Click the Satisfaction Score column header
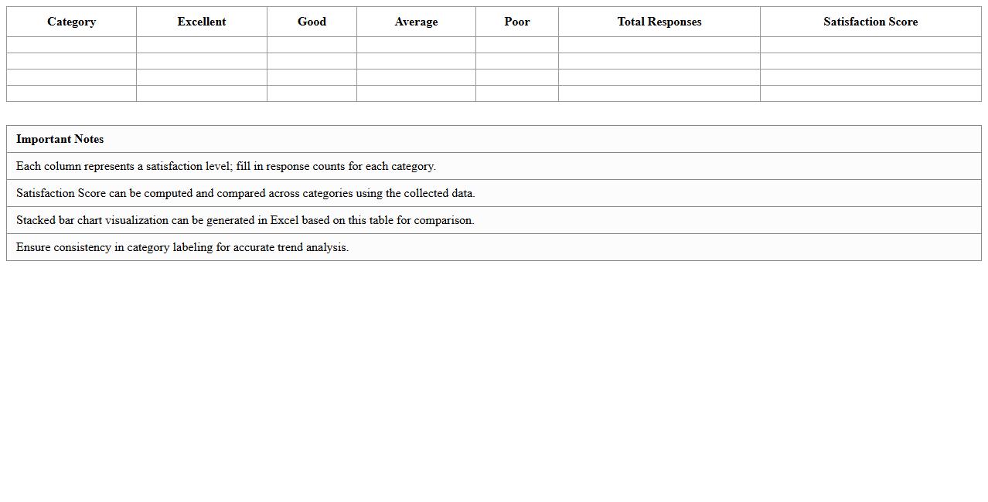Screen dimensions: 988x502 pos(870,22)
